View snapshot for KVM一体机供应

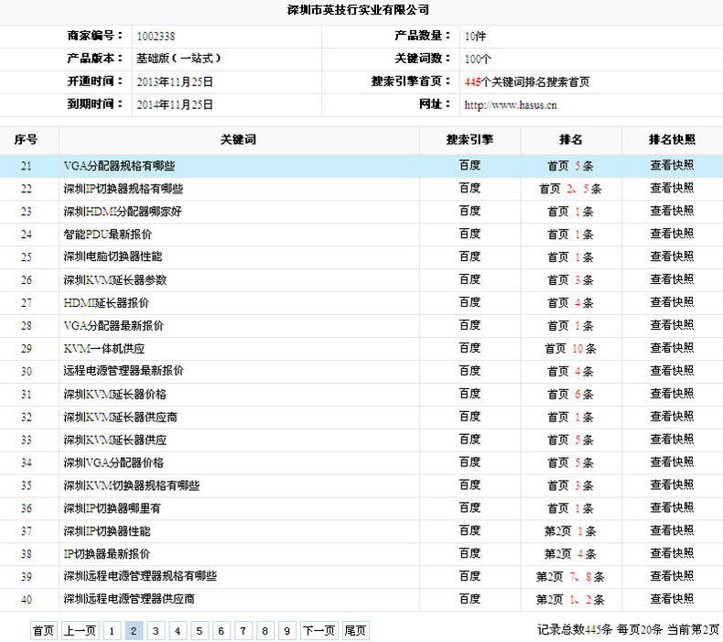coord(672,348)
